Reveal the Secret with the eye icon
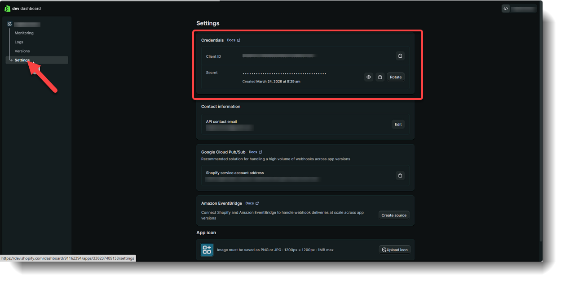 click(369, 77)
